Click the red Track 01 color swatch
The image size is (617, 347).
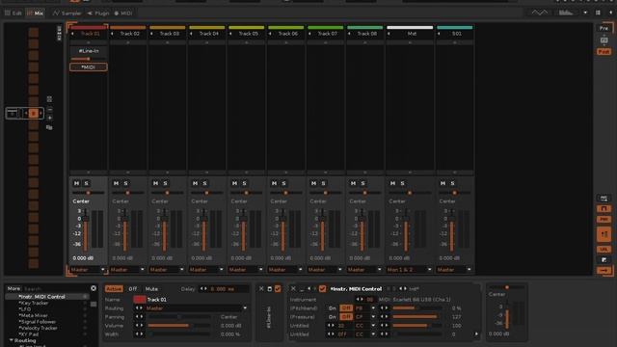tap(139, 300)
